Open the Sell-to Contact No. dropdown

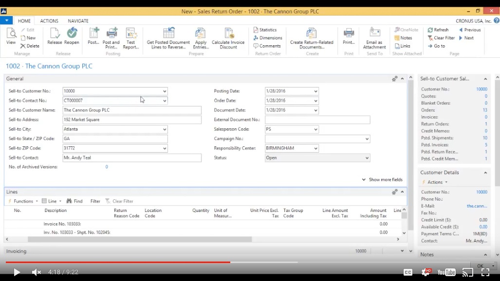tap(165, 101)
